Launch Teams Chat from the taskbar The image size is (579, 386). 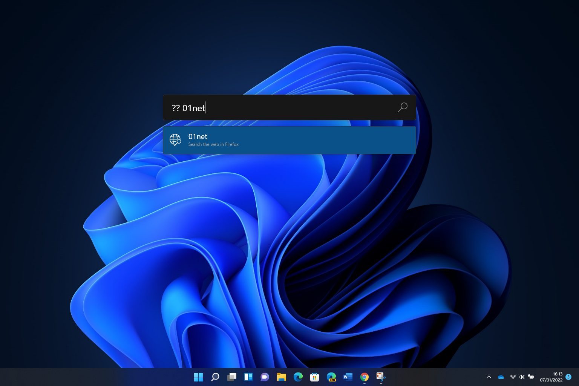pos(265,377)
